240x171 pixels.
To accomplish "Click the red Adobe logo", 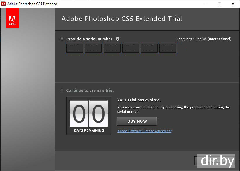I will pyautogui.click(x=12, y=18).
